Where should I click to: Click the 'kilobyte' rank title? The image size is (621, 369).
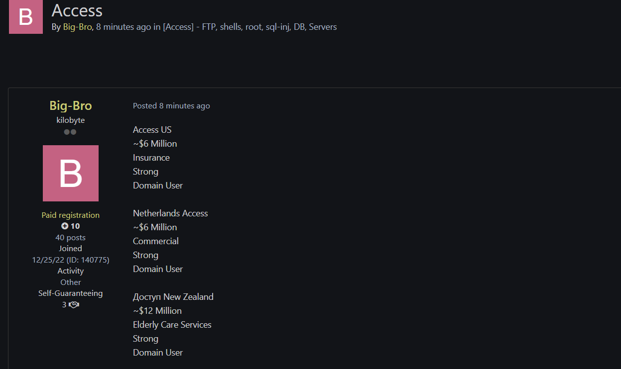[71, 120]
